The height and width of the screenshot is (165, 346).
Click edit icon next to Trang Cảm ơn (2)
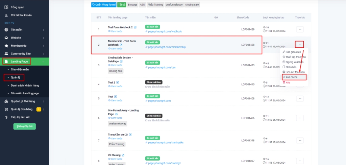[x=130, y=135]
